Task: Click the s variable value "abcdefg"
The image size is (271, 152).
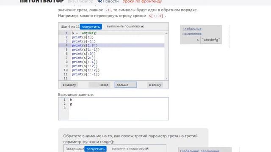Action: [x=211, y=40]
